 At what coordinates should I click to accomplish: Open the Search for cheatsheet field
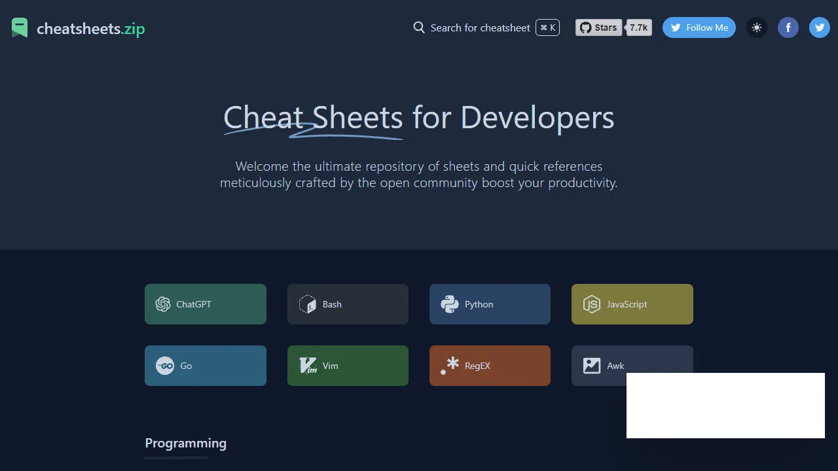pos(486,27)
